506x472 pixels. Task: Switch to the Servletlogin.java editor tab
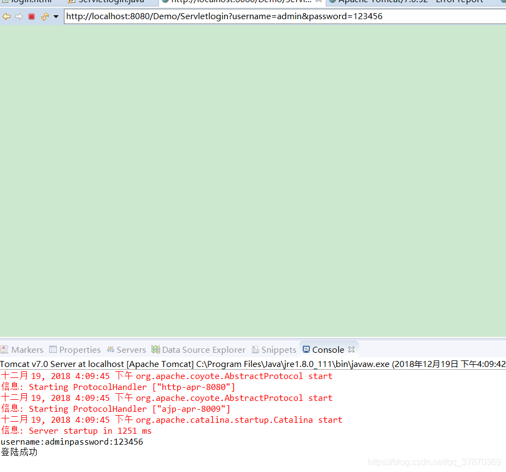107,2
